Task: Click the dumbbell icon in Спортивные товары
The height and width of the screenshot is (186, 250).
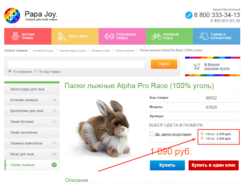Action: pyautogui.click(x=109, y=36)
